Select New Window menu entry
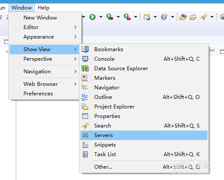 (x=44, y=18)
